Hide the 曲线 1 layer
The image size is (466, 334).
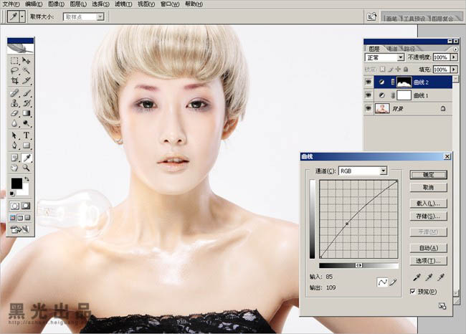click(x=368, y=95)
